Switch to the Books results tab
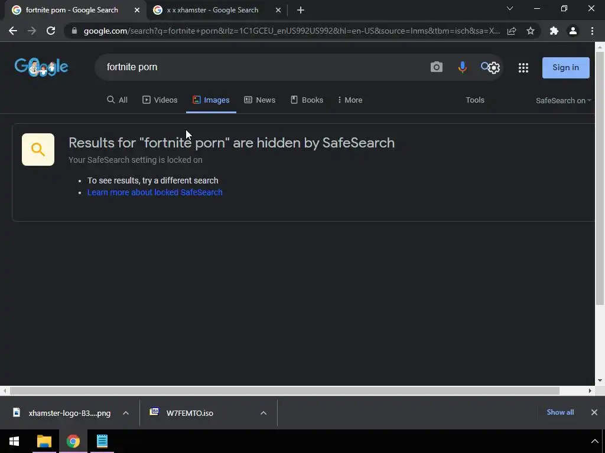This screenshot has width=605, height=453. click(307, 100)
